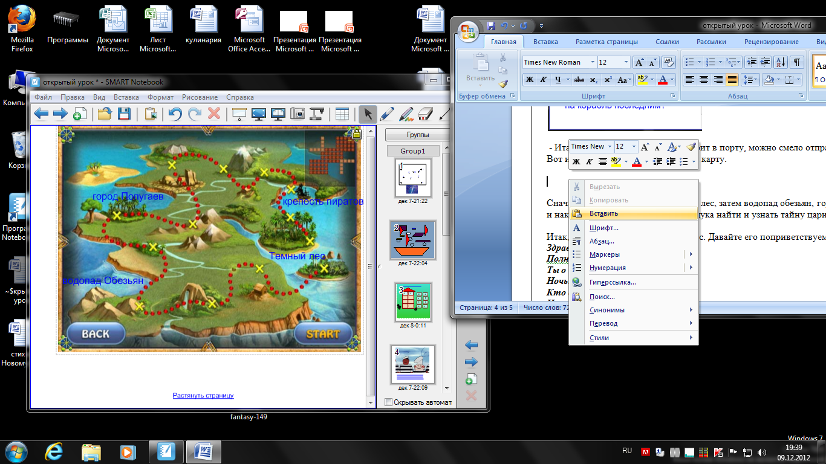The height and width of the screenshot is (464, 826).
Task: Click the text Highlight Color button in ribbon
Action: (642, 80)
